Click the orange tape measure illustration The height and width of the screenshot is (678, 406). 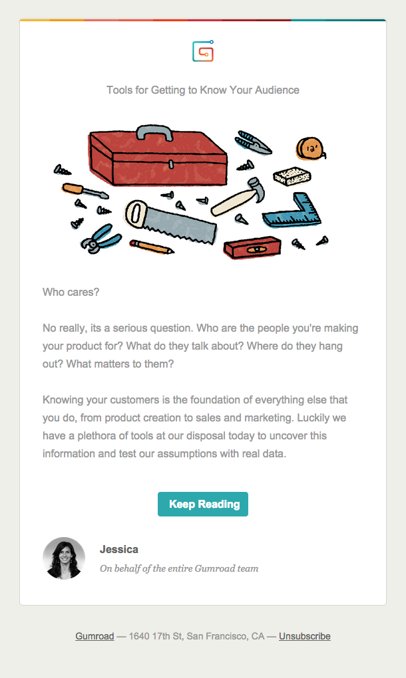(311, 148)
